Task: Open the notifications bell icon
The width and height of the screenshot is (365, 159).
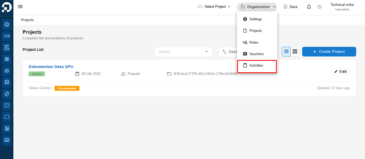Action: (309, 7)
